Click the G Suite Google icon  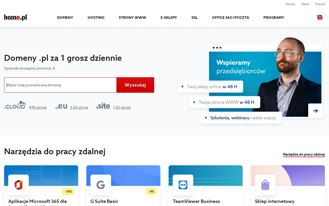pyautogui.click(x=101, y=185)
